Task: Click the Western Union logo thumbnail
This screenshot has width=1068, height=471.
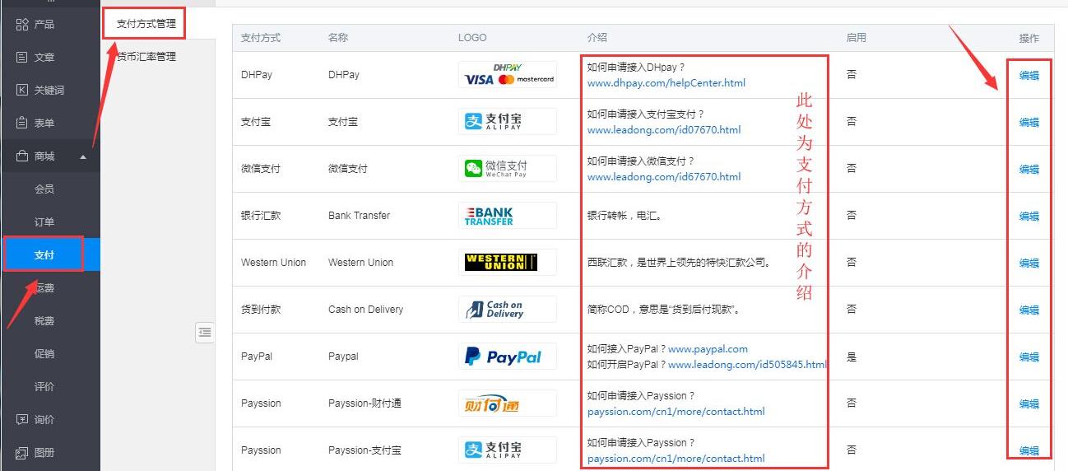Action: (507, 263)
